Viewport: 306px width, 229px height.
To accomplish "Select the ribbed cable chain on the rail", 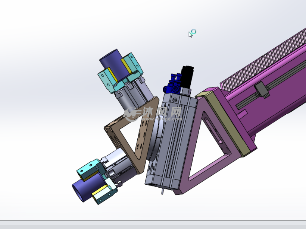I will click(x=269, y=56).
